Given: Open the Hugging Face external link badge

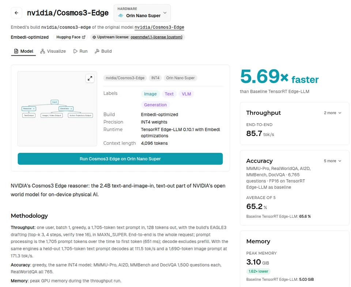Looking at the screenshot, I should (71, 37).
